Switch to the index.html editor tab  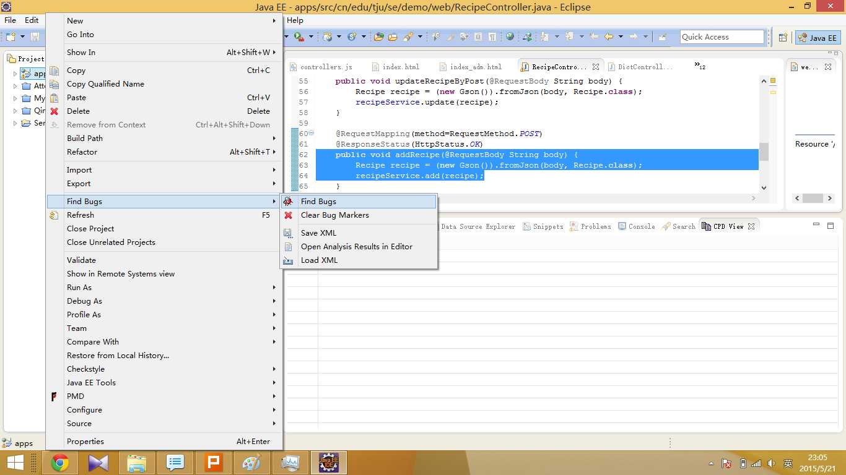click(396, 67)
